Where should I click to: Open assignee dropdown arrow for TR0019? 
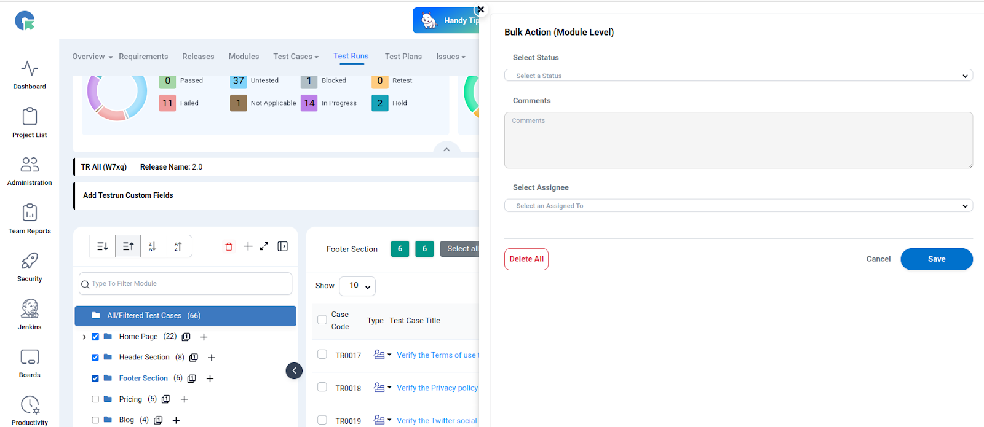[389, 420]
